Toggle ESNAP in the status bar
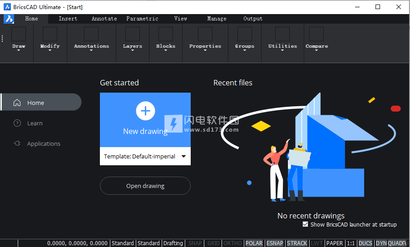The width and height of the screenshot is (410, 247). pos(275,243)
